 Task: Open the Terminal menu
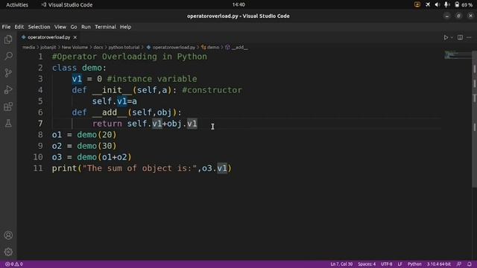[105, 27]
